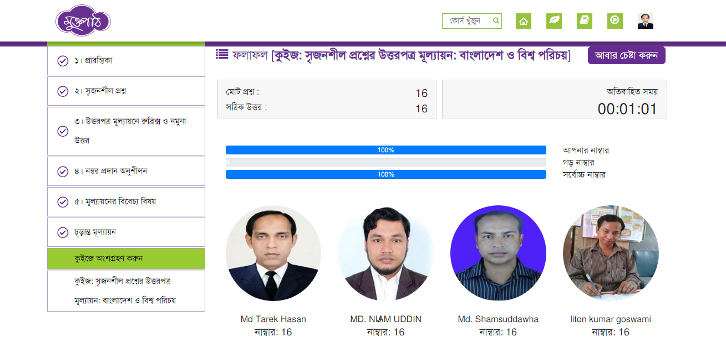Open the book icon in header
This screenshot has height=347, width=726.
coord(585,21)
